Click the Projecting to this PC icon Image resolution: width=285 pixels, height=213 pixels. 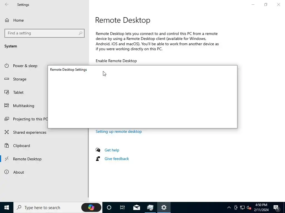7,119
